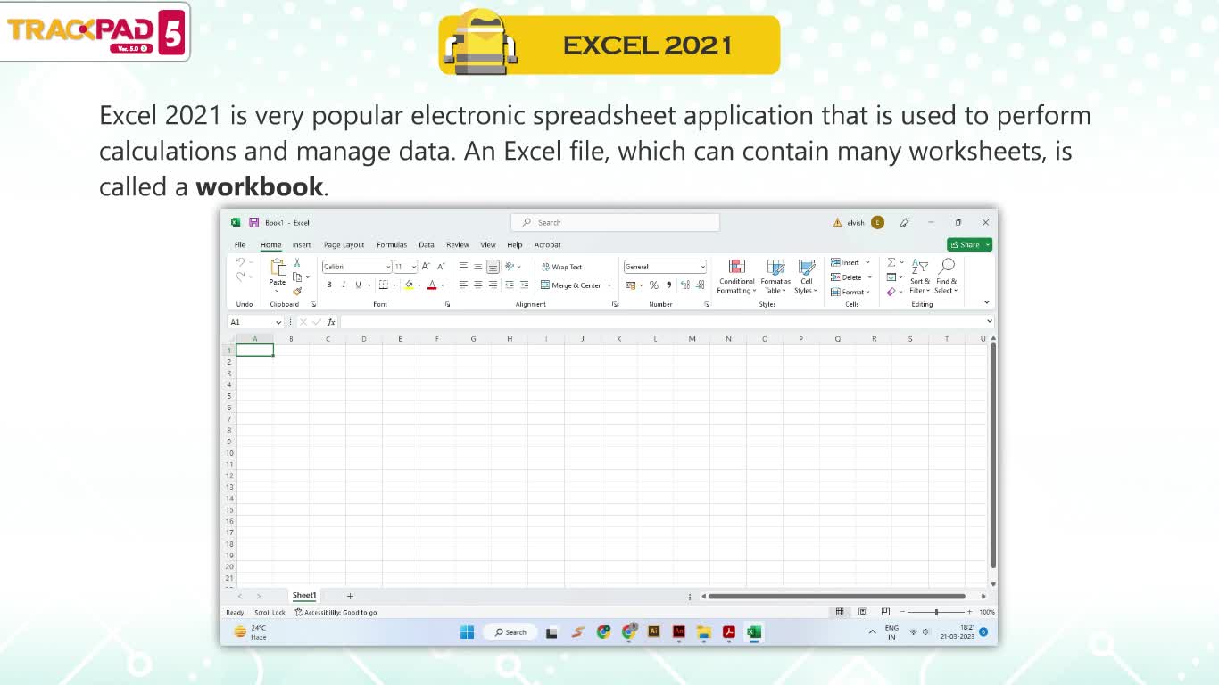This screenshot has width=1219, height=685.
Task: Click the Format button in Cells group
Action: 850,292
